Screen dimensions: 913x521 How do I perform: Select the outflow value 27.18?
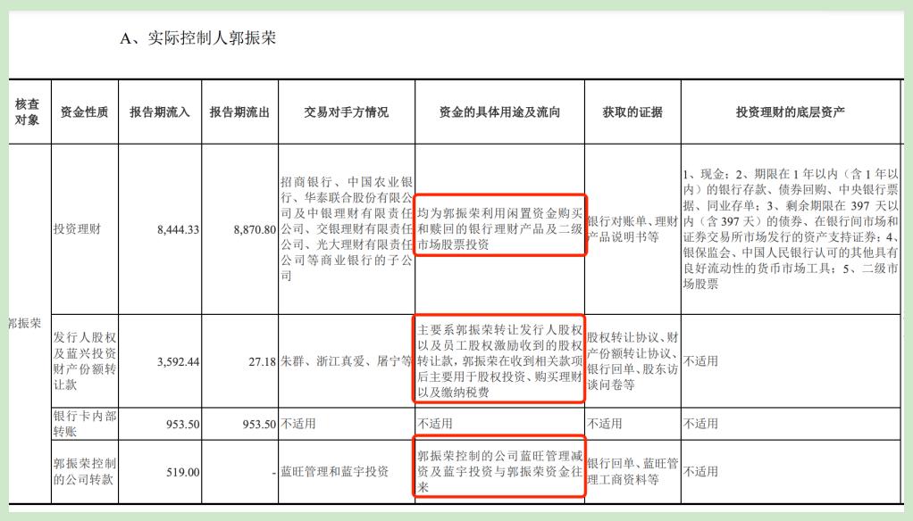pos(262,361)
